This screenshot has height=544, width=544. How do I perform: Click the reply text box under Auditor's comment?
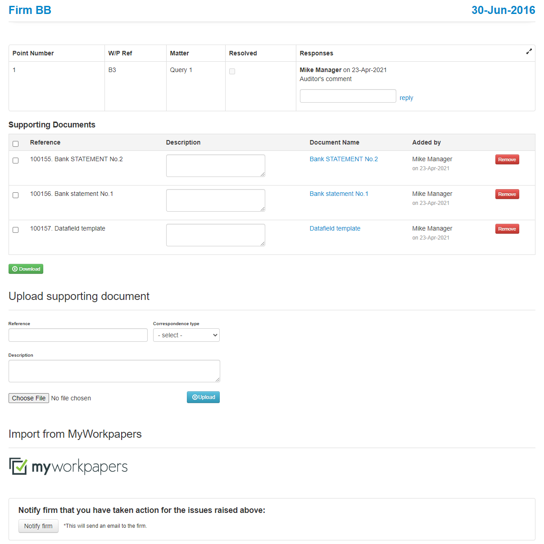(348, 96)
